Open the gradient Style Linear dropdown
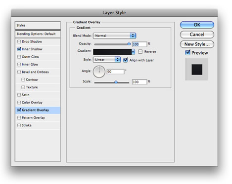This screenshot has width=232, height=184. pos(107,60)
